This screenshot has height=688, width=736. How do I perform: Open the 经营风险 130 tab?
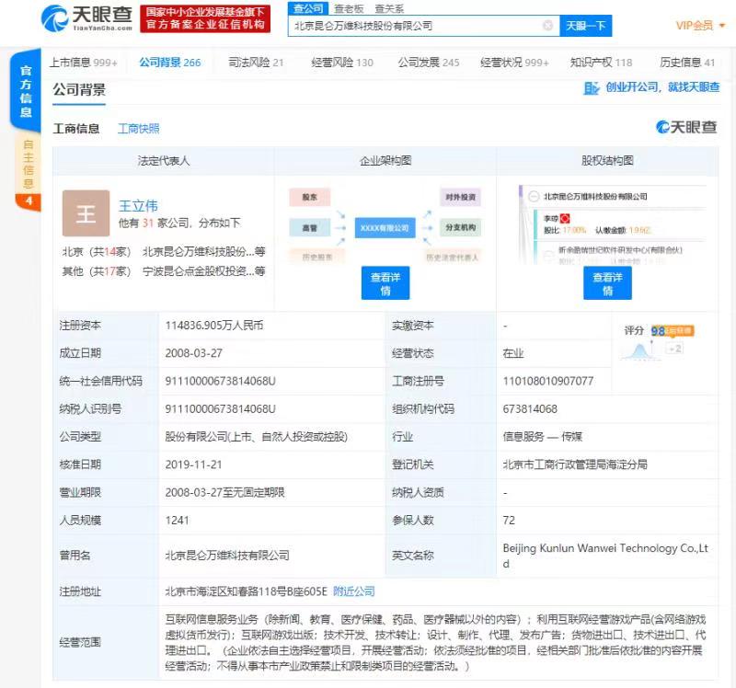[342, 63]
